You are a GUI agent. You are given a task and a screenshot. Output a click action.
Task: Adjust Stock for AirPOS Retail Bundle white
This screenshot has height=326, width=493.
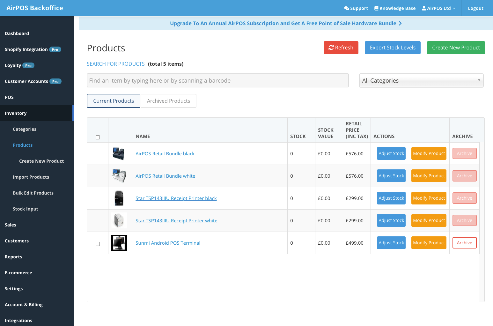click(x=391, y=176)
